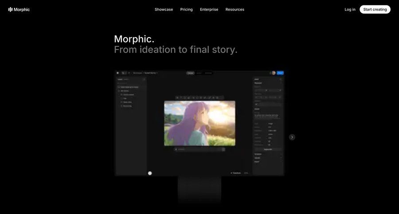The width and height of the screenshot is (399, 214).
Task: Click the send icon in the prompt bar
Action: click(223, 149)
